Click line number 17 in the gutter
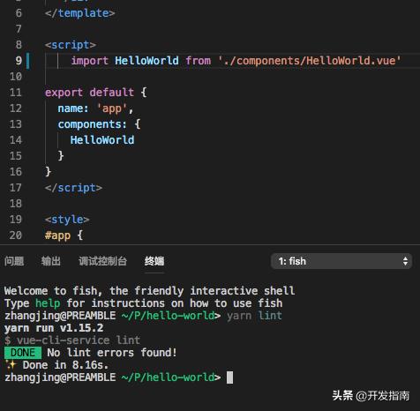The height and width of the screenshot is (411, 420). coord(16,188)
